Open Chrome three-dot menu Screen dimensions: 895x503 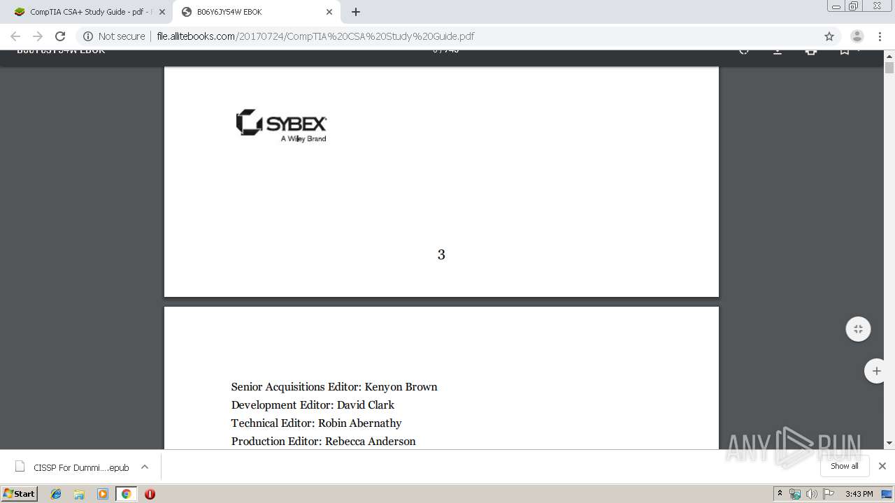coord(880,36)
